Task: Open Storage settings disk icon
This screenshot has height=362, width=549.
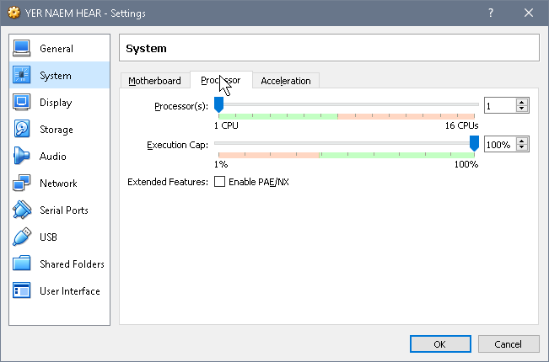Action: (x=22, y=129)
